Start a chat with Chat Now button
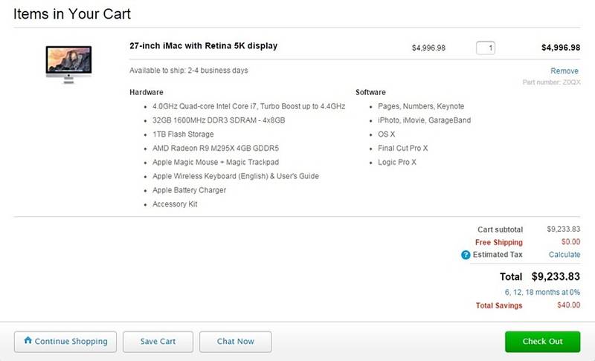This screenshot has height=361, width=595. (235, 341)
